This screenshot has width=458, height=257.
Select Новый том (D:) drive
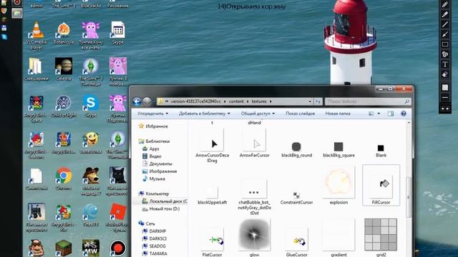pyautogui.click(x=160, y=209)
